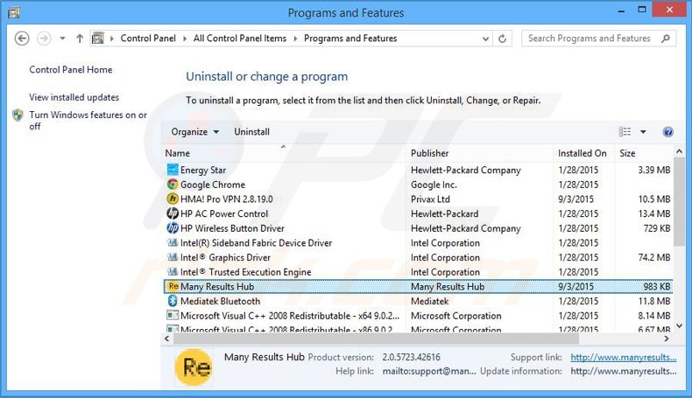Select Control Panel in the breadcrumb
Viewport: 692px width, 398px height.
tap(148, 38)
